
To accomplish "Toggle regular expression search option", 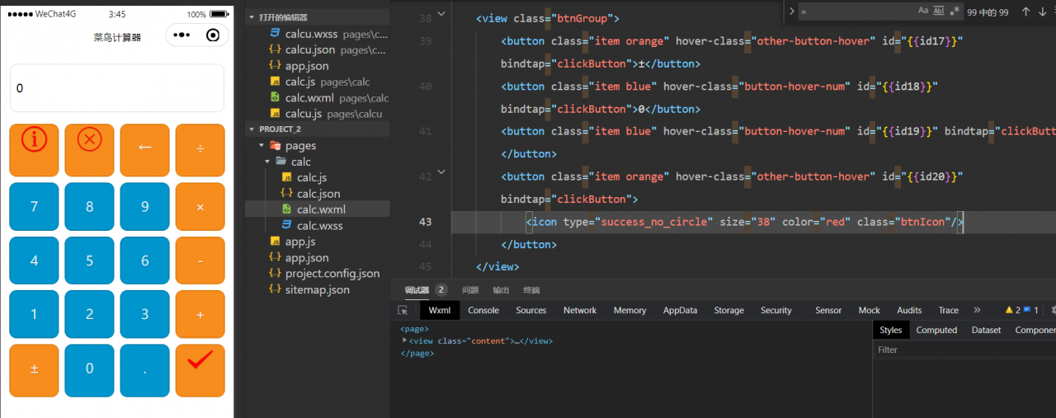I will [955, 11].
